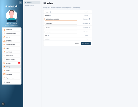Click the round N icon at bottom
This screenshot has height=107, width=138.
click(x=3, y=104)
